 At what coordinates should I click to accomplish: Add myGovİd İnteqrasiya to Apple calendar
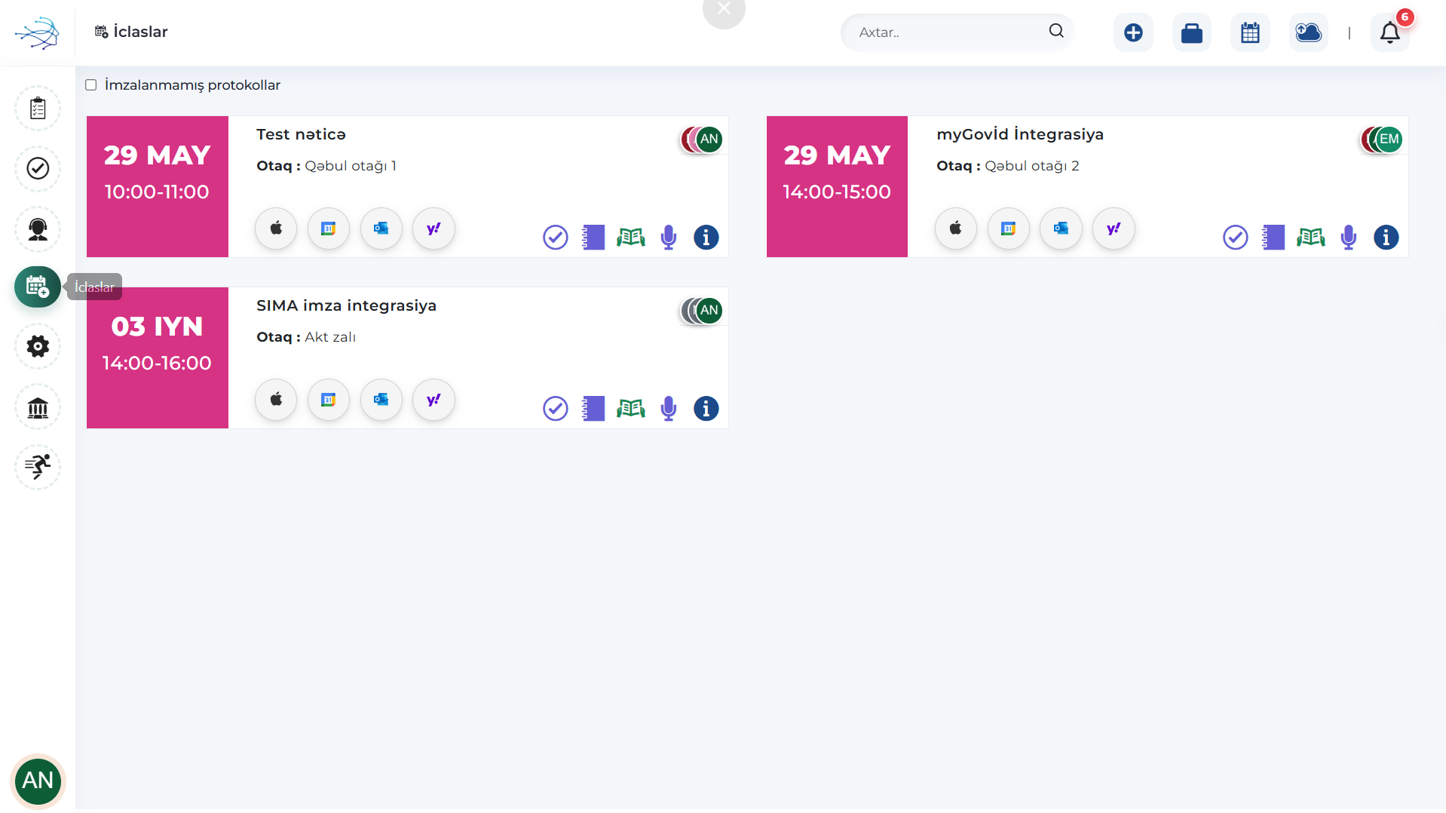click(956, 229)
